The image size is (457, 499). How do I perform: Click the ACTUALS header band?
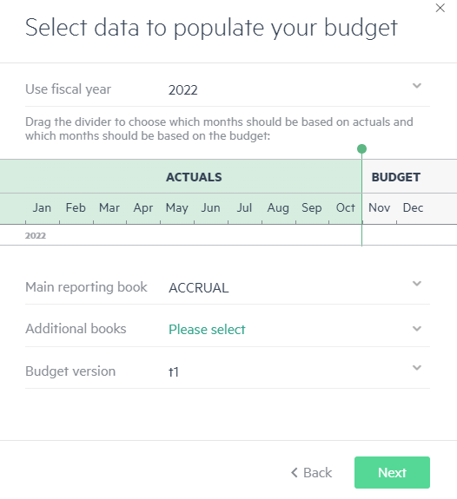coord(181,177)
